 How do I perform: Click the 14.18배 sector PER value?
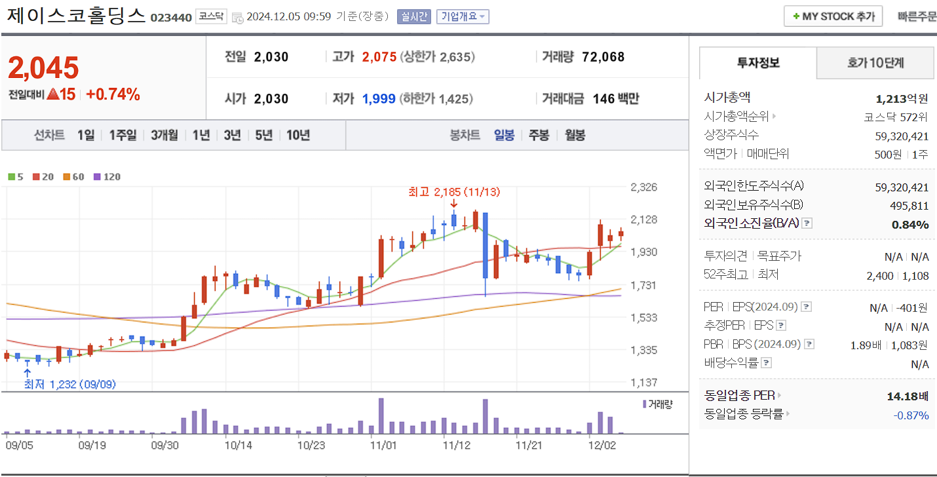point(908,396)
